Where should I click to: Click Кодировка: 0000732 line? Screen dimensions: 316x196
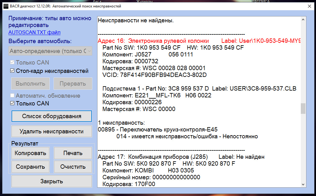click(x=130, y=61)
